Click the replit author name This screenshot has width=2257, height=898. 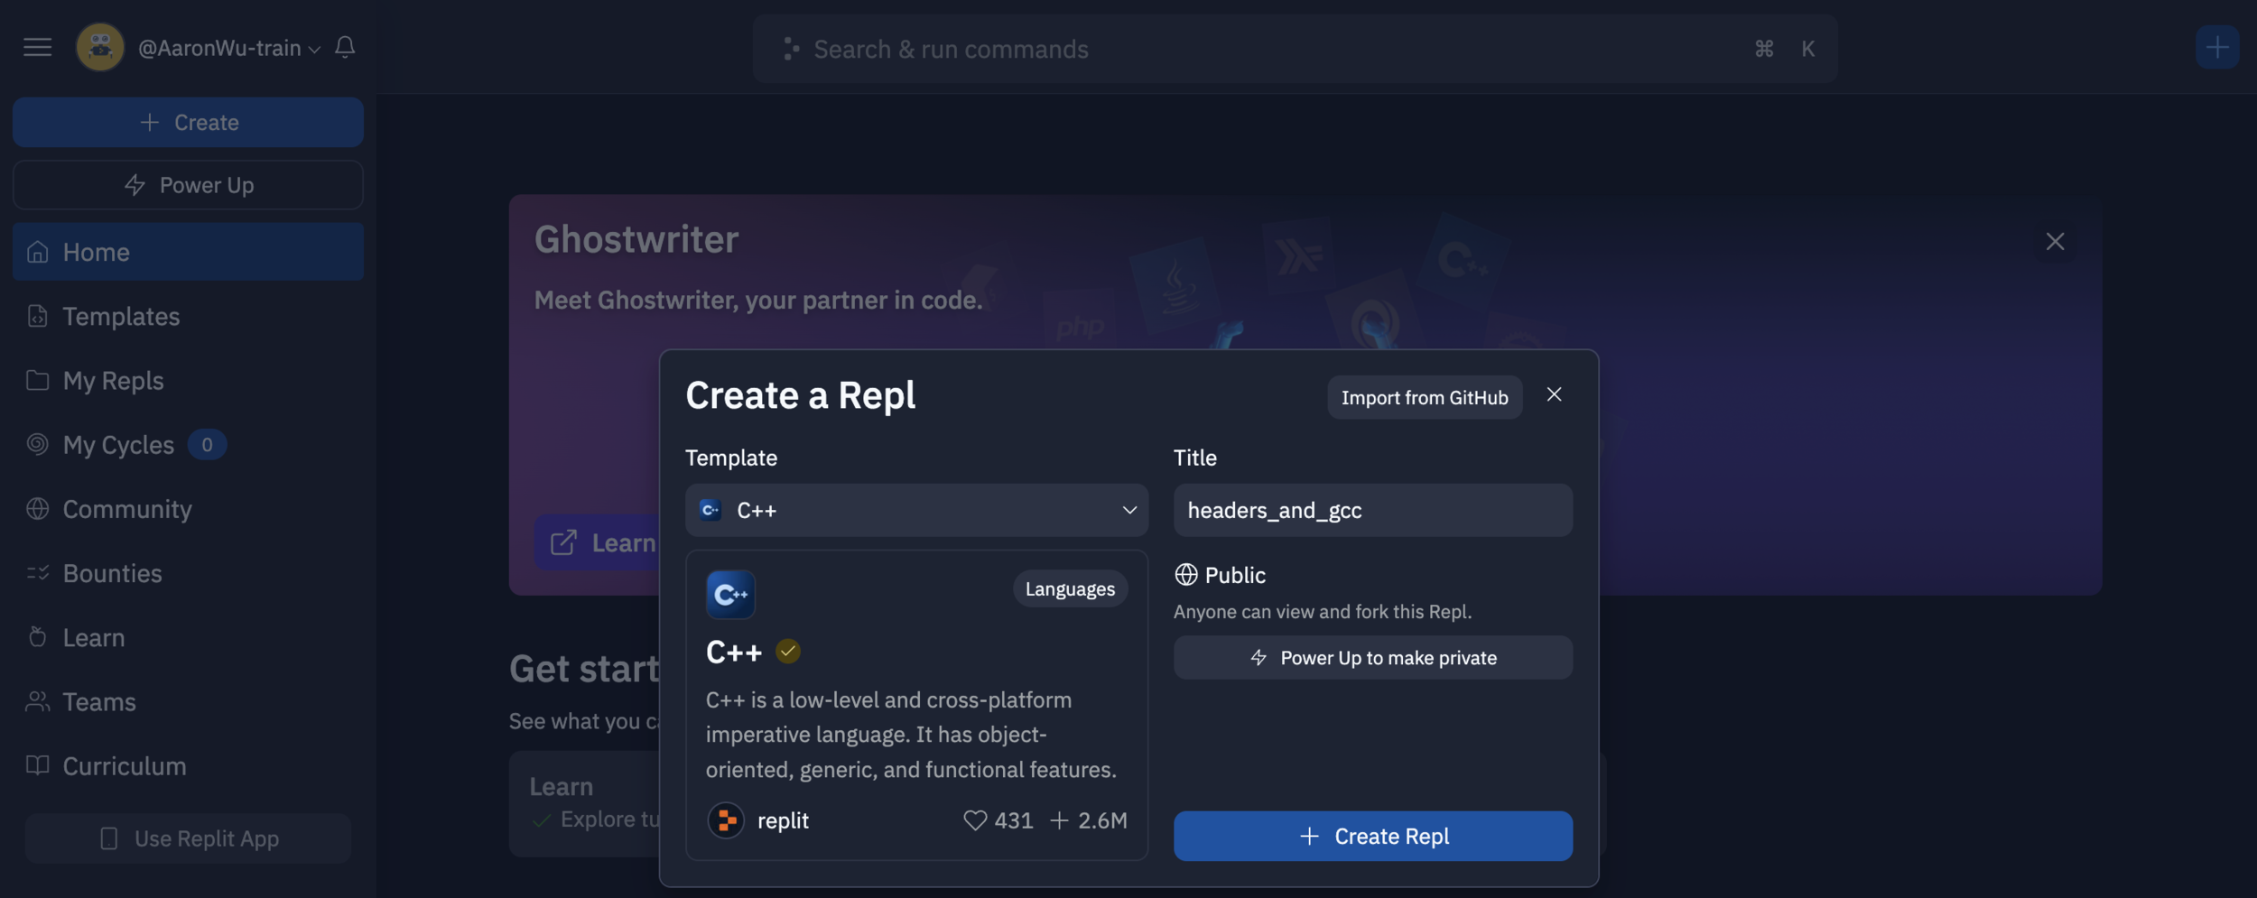point(783,820)
